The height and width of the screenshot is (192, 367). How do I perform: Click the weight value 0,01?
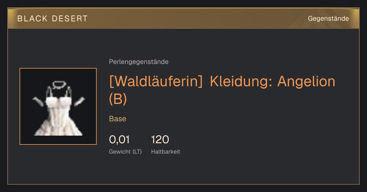click(119, 140)
